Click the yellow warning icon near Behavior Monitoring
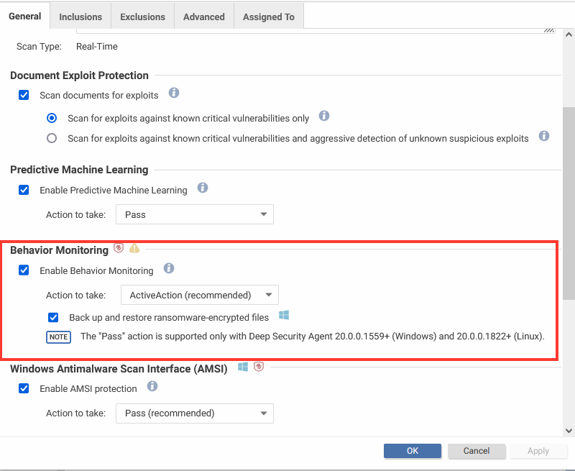The width and height of the screenshot is (575, 471). click(134, 248)
